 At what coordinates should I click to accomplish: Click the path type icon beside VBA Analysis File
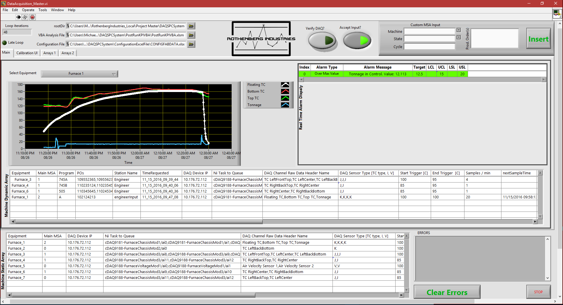tap(68, 35)
